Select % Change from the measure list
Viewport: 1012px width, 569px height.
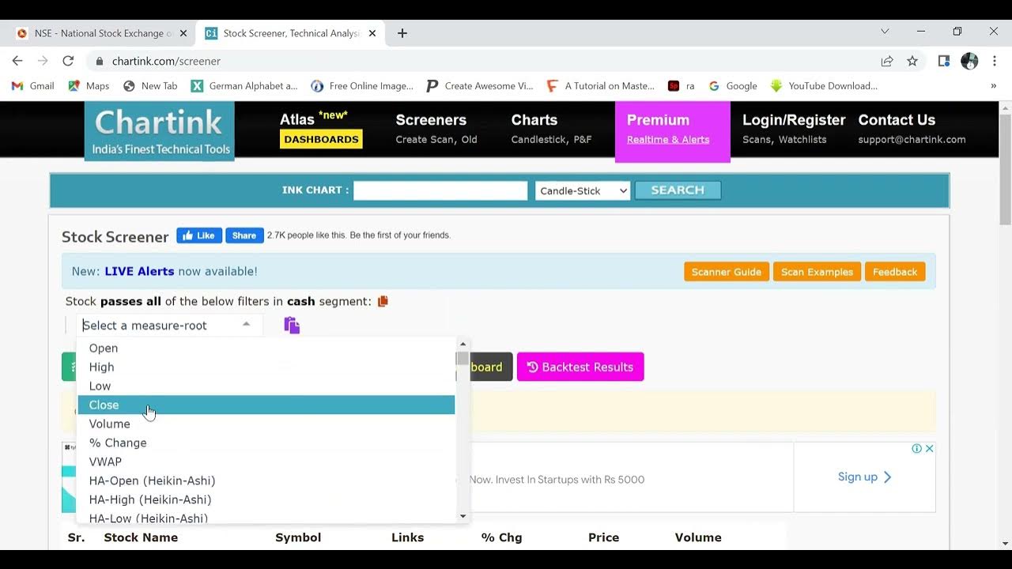point(266,443)
